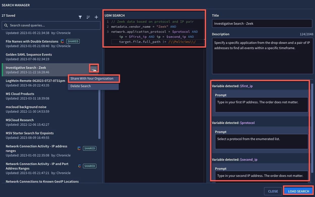Click the $second_ip variable name label
This screenshot has height=197, width=315.
249,159
